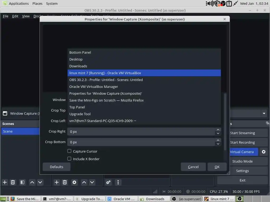Move source up in Sources toolbar

point(84,182)
